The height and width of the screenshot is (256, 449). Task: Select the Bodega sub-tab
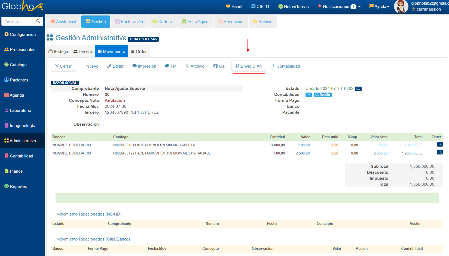pos(58,52)
